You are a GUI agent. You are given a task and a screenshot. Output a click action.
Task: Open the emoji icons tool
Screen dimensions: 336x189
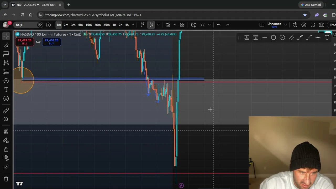pyautogui.click(x=6, y=99)
